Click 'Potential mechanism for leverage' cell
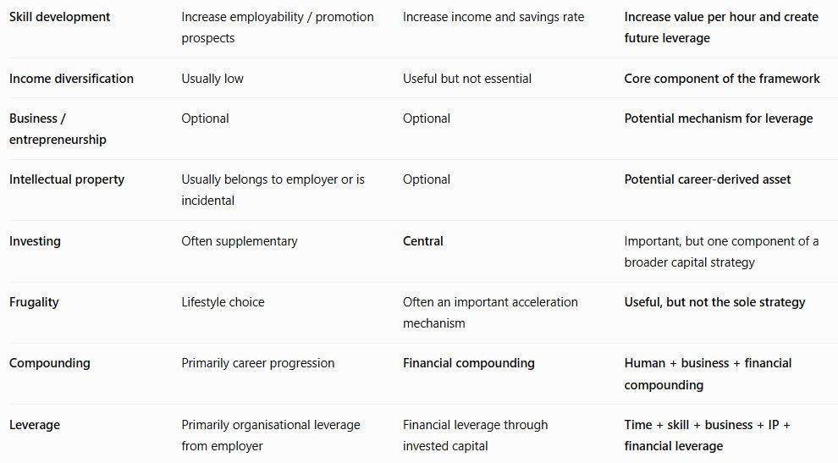This screenshot has width=838, height=463. (x=719, y=119)
